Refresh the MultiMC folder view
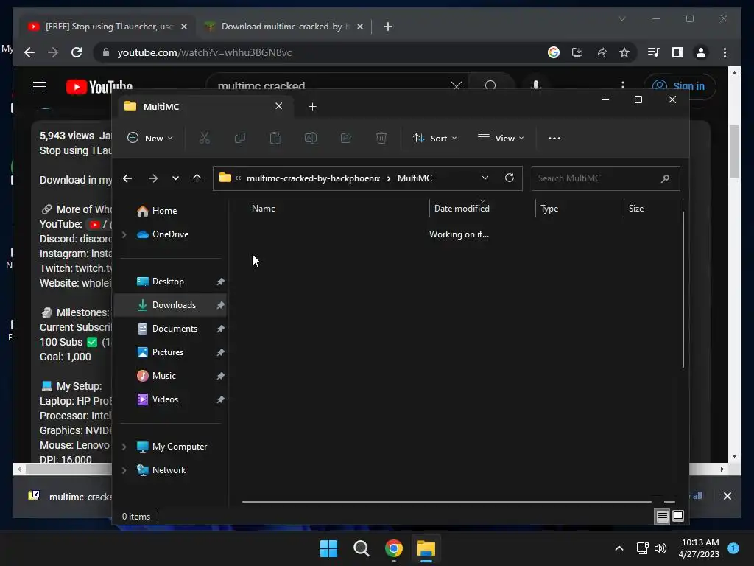Image resolution: width=754 pixels, height=566 pixels. pos(510,178)
